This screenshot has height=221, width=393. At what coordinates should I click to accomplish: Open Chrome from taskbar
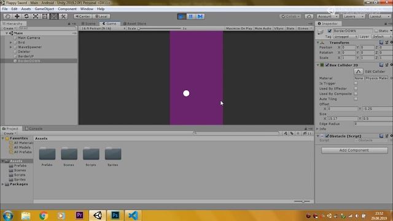coord(44,215)
